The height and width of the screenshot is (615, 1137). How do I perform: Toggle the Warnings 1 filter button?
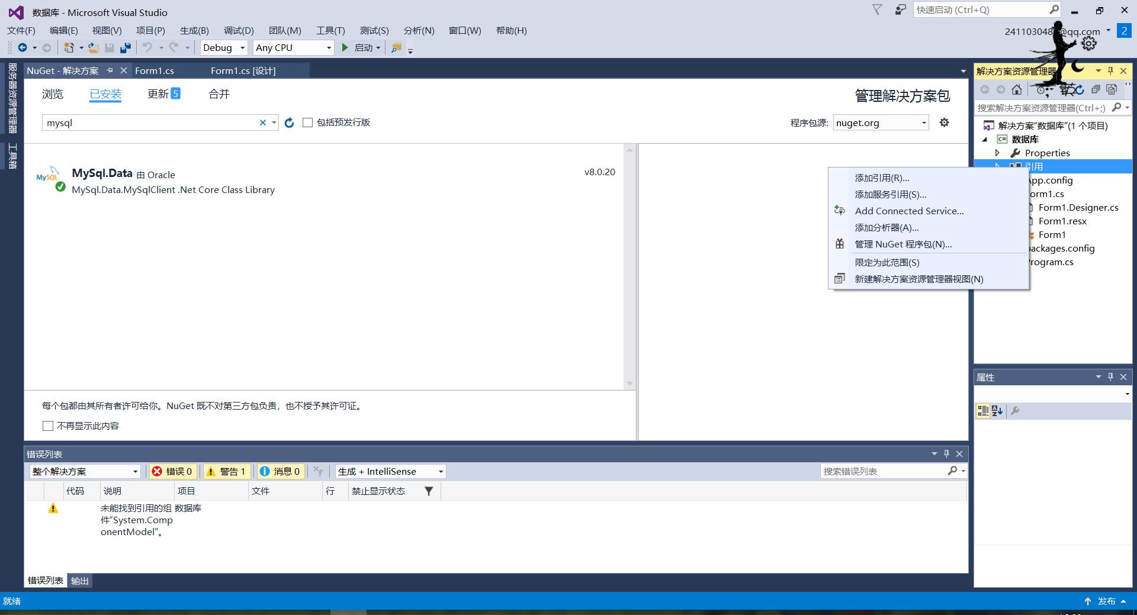(226, 471)
